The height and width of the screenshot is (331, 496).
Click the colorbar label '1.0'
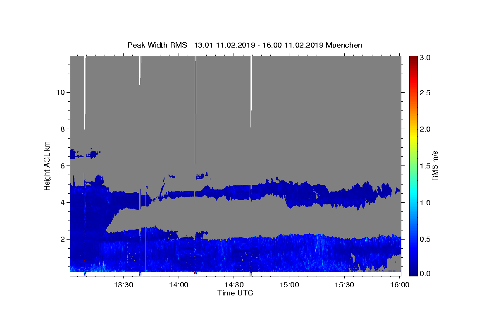(425, 202)
